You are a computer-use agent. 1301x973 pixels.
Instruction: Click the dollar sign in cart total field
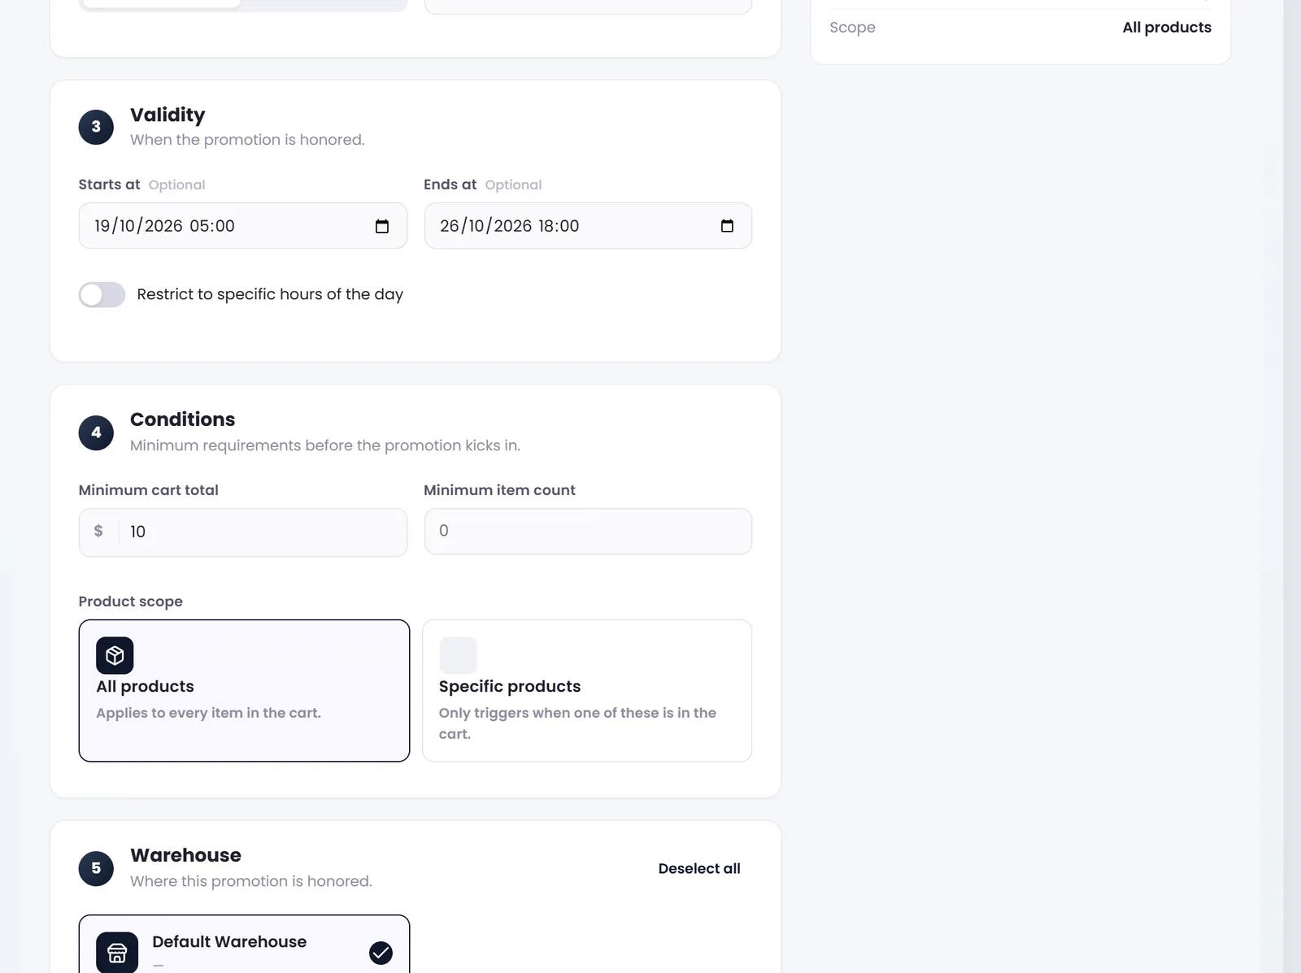tap(98, 531)
